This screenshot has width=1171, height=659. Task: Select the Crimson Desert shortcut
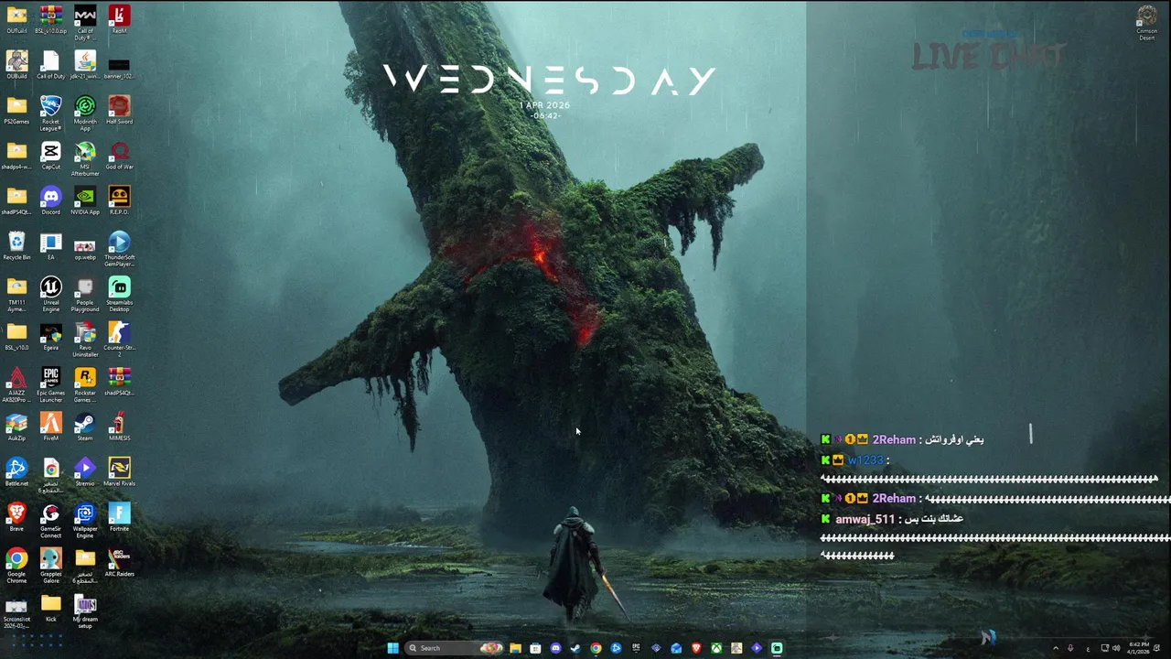click(1146, 22)
